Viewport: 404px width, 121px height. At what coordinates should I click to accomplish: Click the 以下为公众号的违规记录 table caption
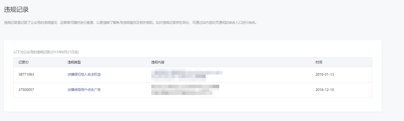pos(32,52)
